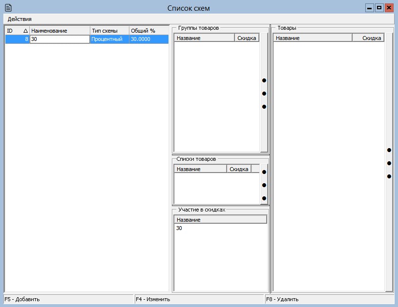Viewport: 398px width, 307px height.
Task: Sort by the Тип схемы column header
Action: click(109, 31)
